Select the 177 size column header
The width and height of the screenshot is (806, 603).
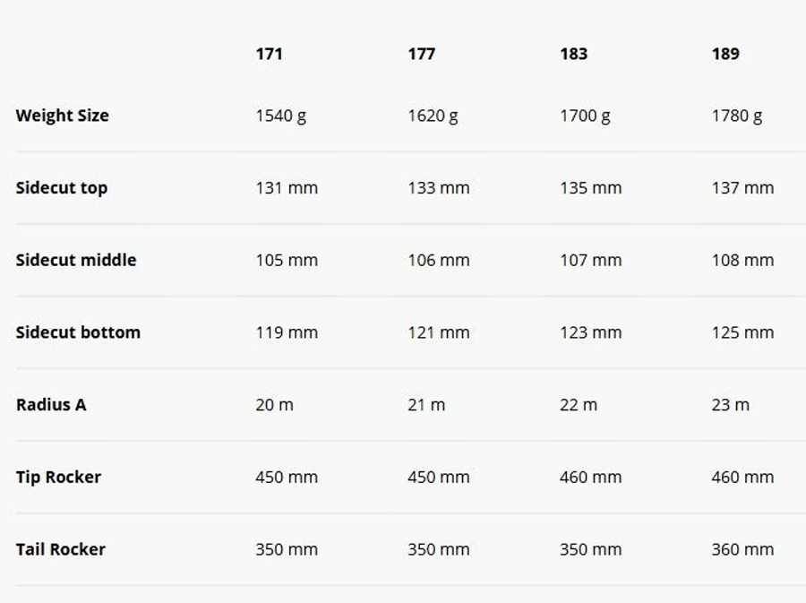click(421, 54)
